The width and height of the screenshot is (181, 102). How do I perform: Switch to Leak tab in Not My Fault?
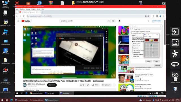click(139, 29)
